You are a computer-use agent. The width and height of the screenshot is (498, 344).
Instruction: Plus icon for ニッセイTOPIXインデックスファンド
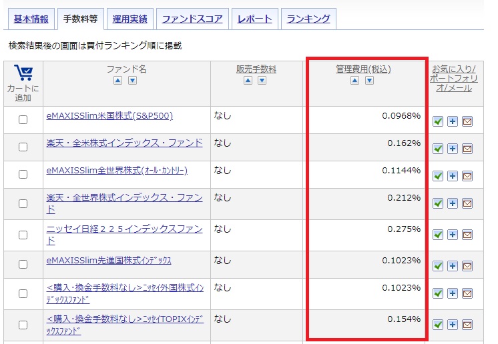click(453, 325)
